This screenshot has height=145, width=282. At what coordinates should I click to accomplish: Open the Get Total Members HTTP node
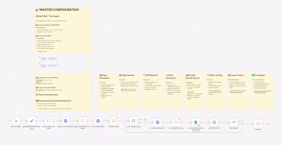98,121
